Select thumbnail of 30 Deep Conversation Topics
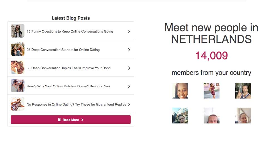The width and height of the screenshot is (267, 156). pos(18,68)
